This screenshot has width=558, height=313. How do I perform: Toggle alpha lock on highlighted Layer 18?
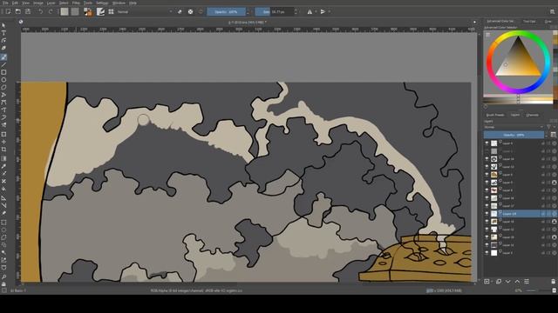[x=555, y=214]
